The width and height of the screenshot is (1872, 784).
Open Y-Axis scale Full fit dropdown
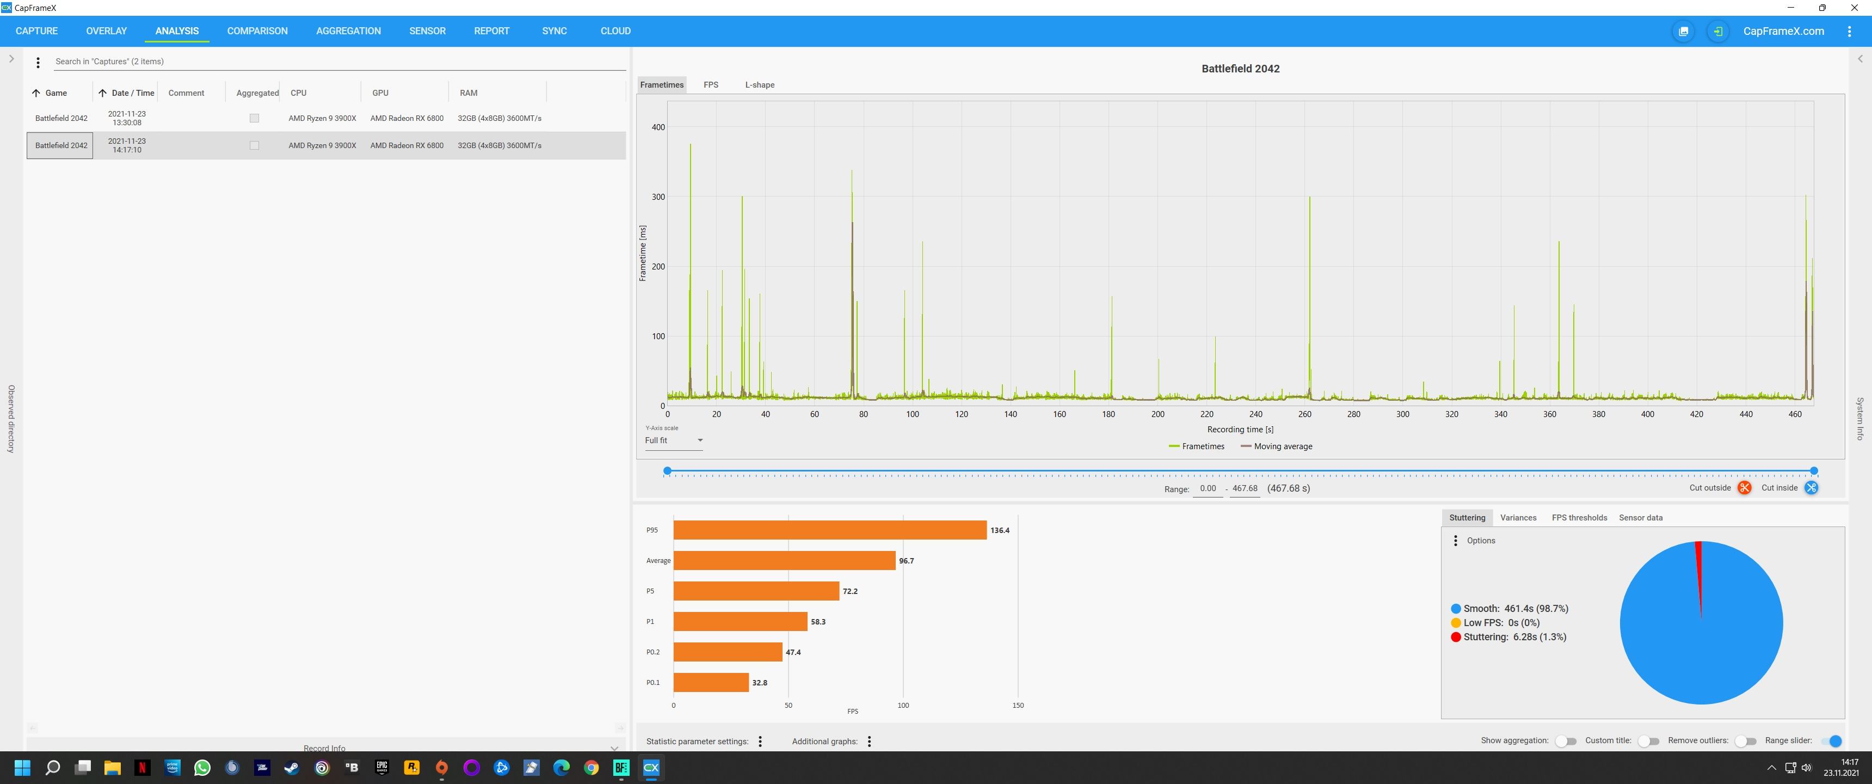click(674, 440)
